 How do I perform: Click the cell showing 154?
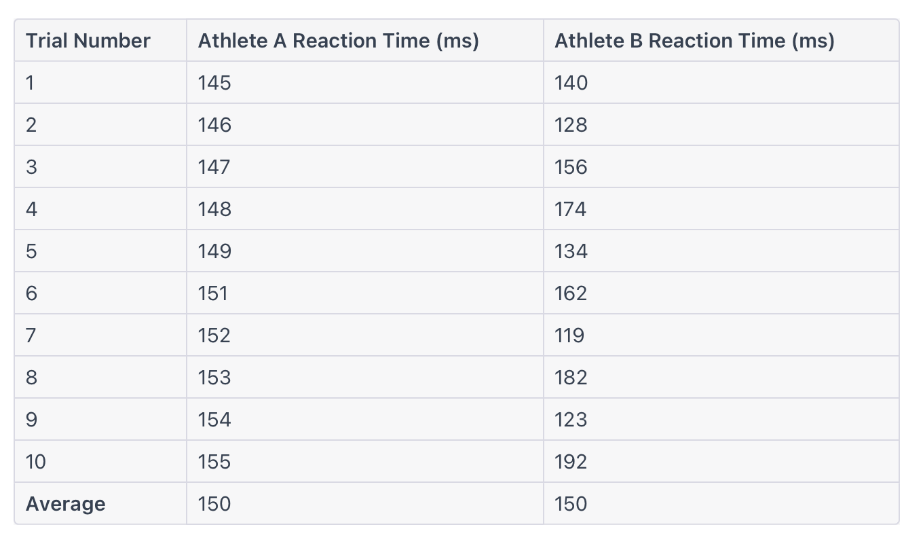coord(365,420)
